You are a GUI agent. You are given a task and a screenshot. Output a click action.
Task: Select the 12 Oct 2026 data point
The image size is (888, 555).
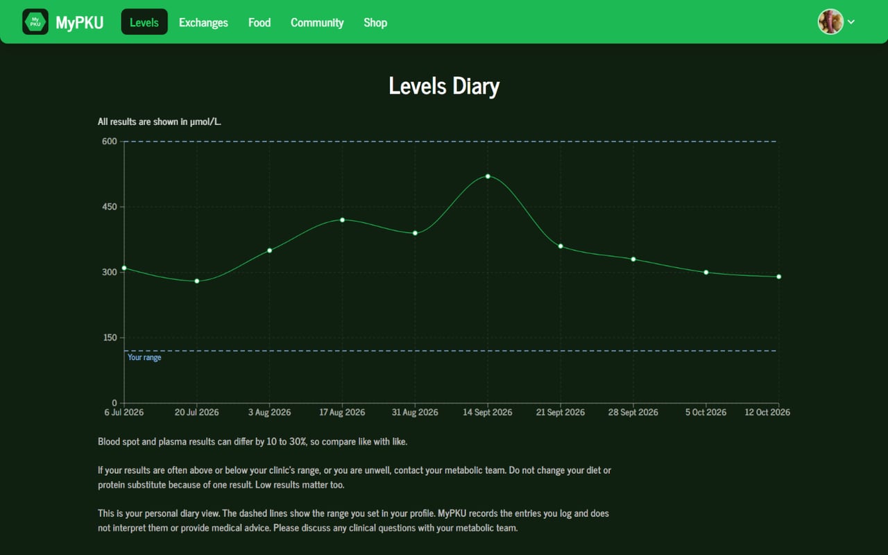coord(779,277)
